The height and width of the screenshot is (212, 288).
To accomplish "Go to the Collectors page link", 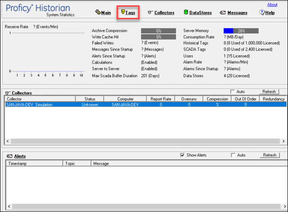I will click(164, 13).
